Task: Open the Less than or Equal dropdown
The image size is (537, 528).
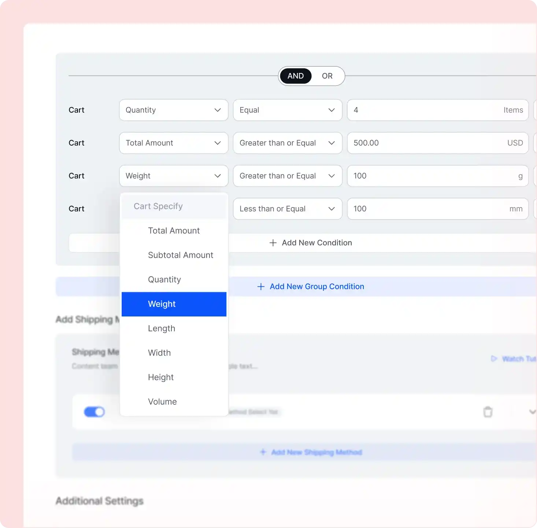Action: point(288,209)
